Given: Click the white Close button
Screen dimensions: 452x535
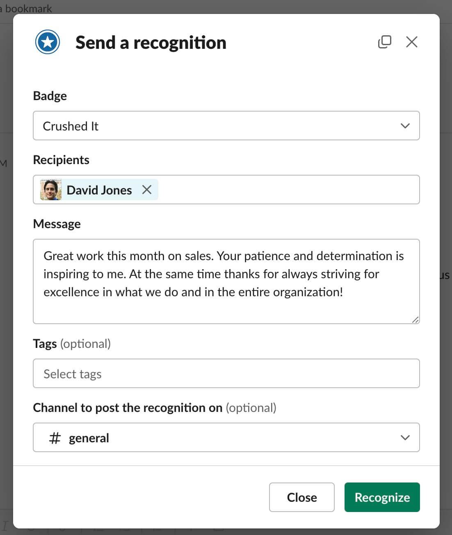Looking at the screenshot, I should (302, 497).
